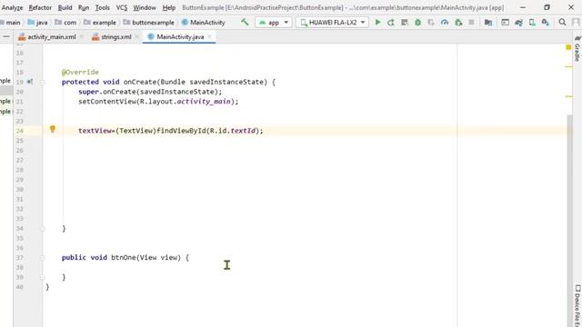Click the hide panel minus icon left of tabs
582x327 pixels.
tap(6, 36)
